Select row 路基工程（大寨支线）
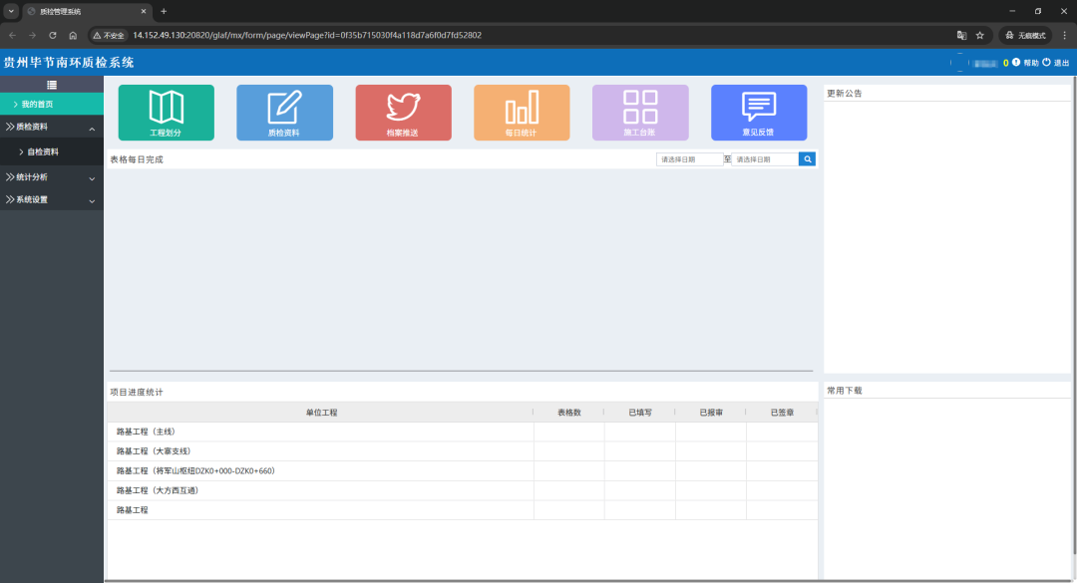 point(463,451)
